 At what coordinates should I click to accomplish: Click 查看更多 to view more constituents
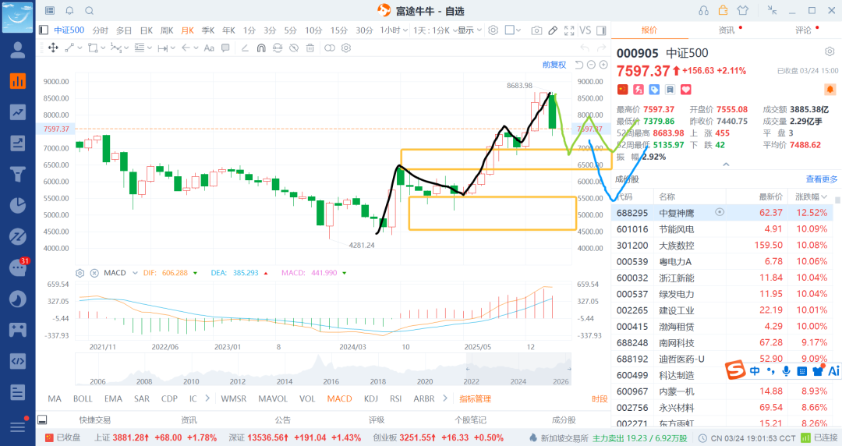point(822,179)
